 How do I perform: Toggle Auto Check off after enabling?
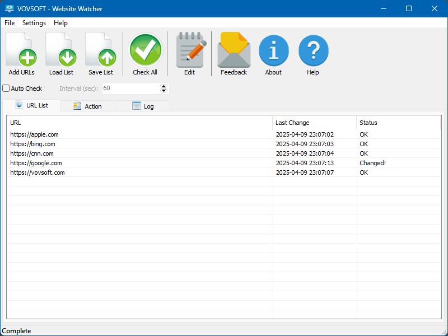coord(6,88)
